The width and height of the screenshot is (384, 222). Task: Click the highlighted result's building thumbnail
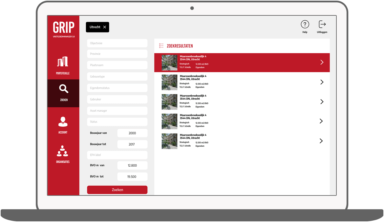pyautogui.click(x=169, y=63)
